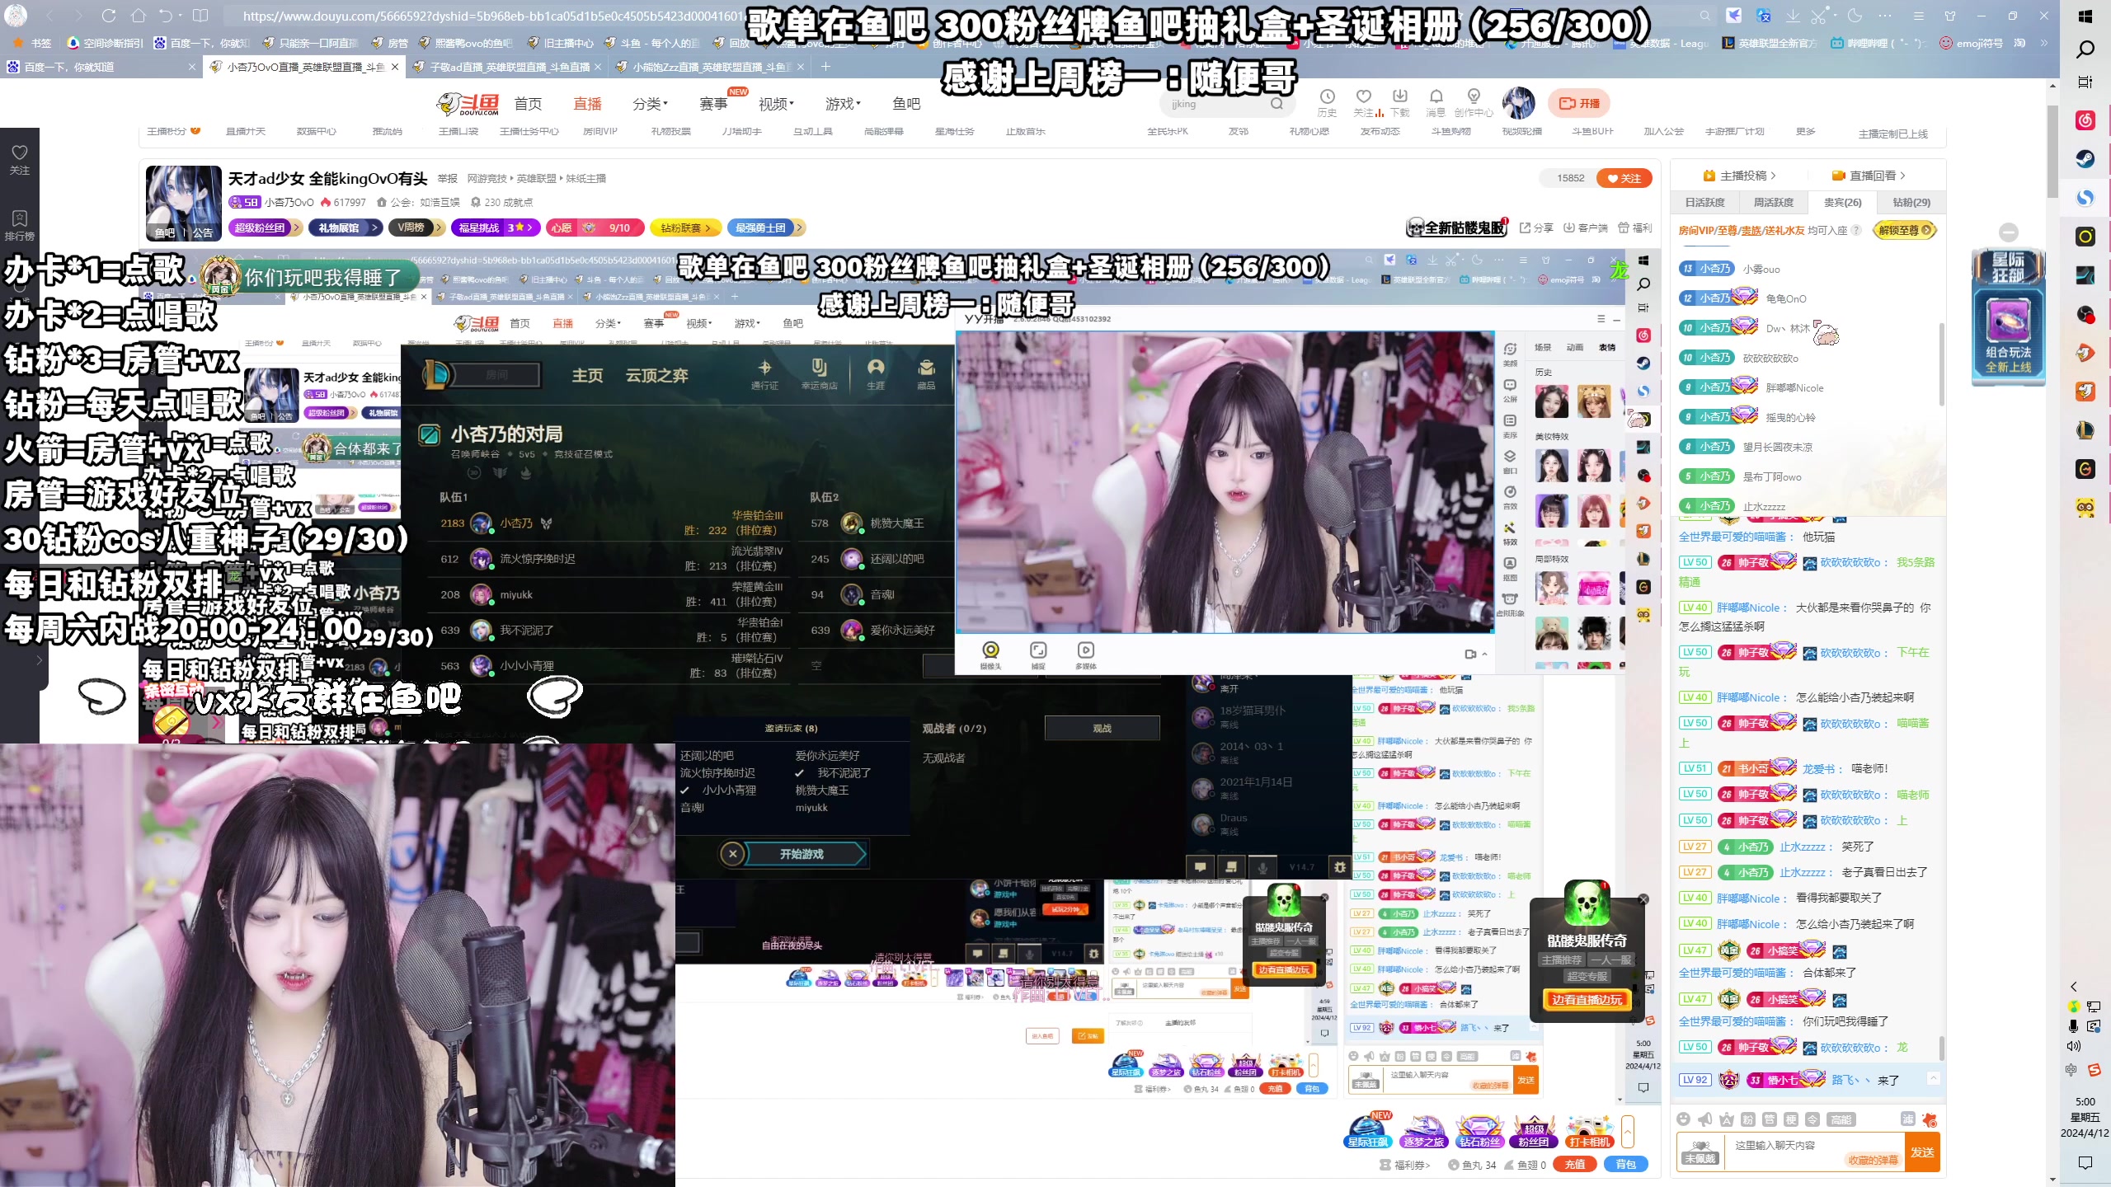The image size is (2111, 1187).
Task: Switch to the 钻粉(29) tab
Action: click(x=1911, y=202)
